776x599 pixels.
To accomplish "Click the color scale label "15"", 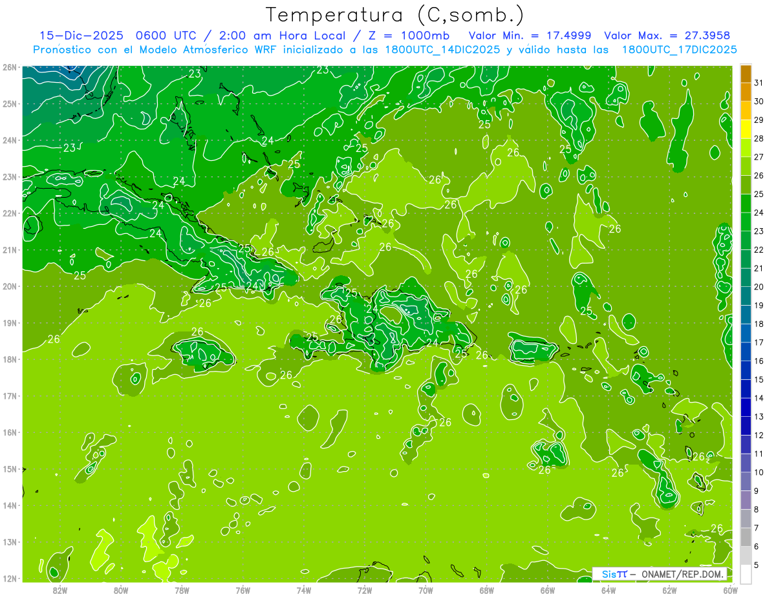I will 759,379.
